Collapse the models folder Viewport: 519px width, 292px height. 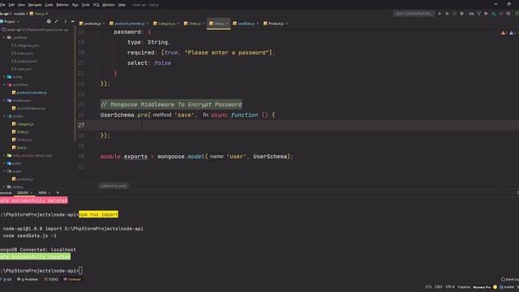pos(4,116)
